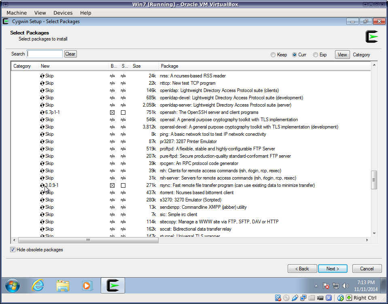This screenshot has width=388, height=304.
Task: Click the cycle icon for socat package
Action: [x=42, y=229]
